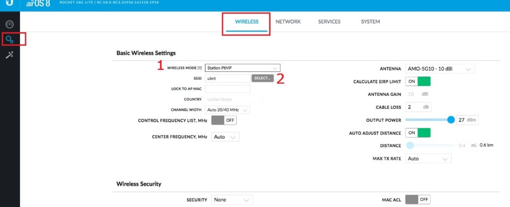510x207 pixels.
Task: Open the dashboard gauge icon in sidebar
Action: coord(9,24)
